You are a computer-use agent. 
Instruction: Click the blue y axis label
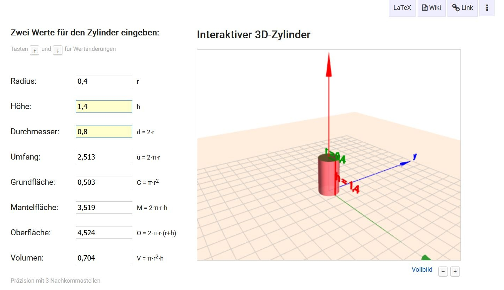click(415, 156)
